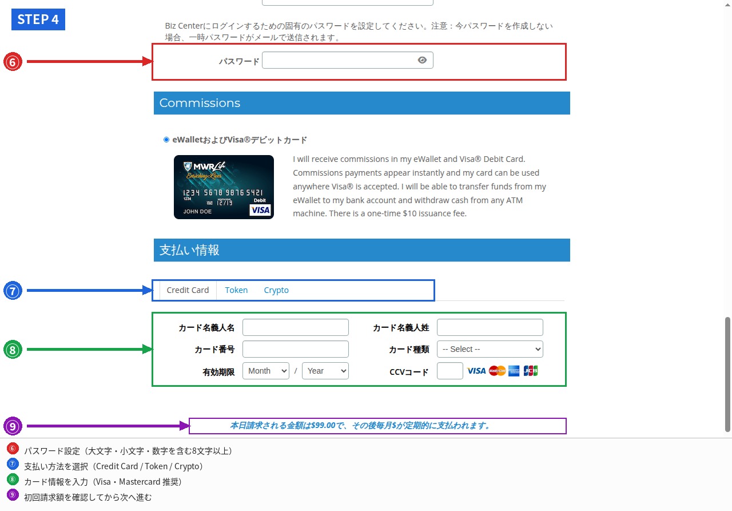Click the MasterCard logo icon

pos(498,371)
